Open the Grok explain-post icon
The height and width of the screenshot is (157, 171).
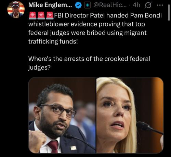click(x=148, y=5)
